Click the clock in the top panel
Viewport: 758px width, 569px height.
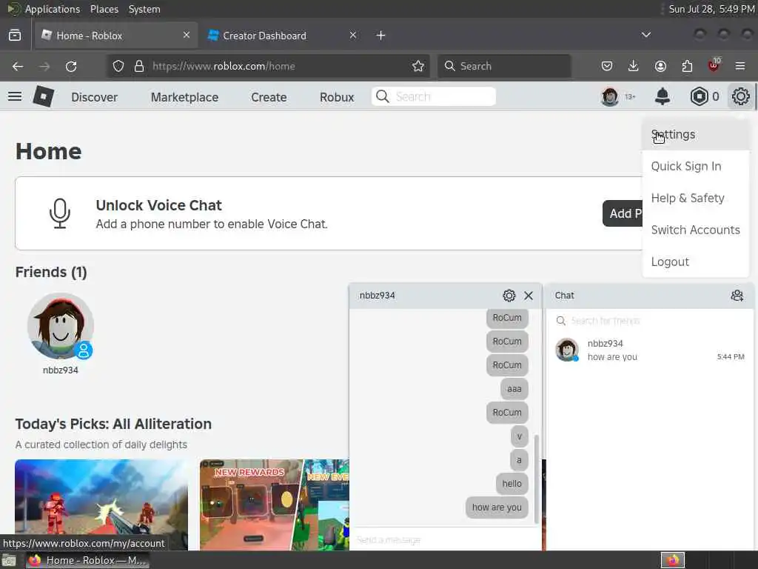point(711,9)
